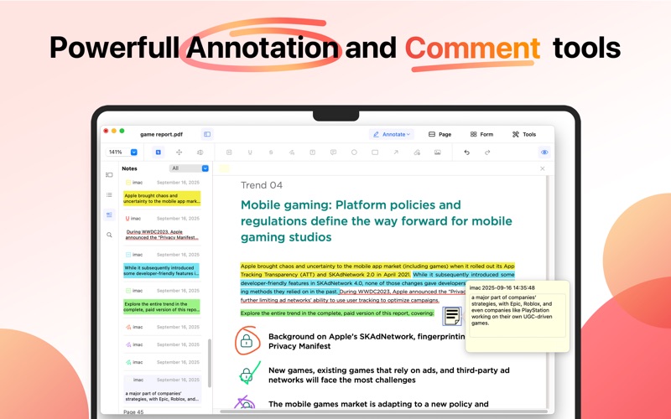Select the arrow drawing tool
Screen dimensions: 671x419
point(396,153)
